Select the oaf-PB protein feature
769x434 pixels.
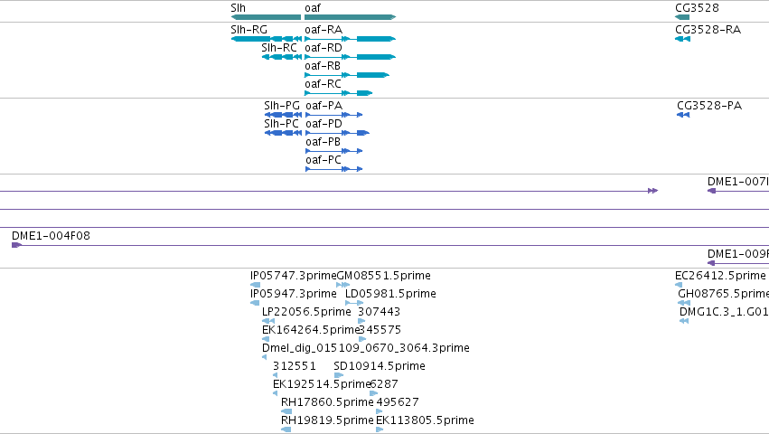pos(334,151)
